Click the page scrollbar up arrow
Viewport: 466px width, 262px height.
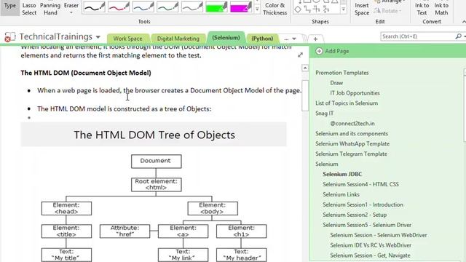pyautogui.click(x=305, y=68)
